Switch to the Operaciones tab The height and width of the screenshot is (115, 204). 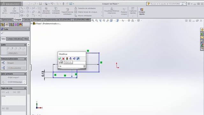pyautogui.click(x=7, y=20)
